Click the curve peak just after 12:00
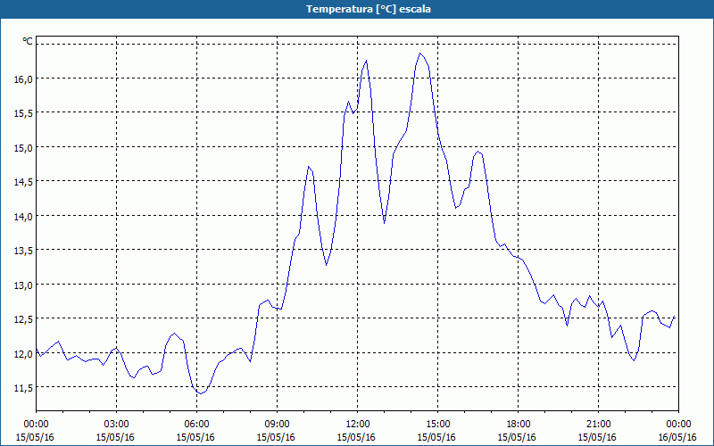 click(366, 60)
